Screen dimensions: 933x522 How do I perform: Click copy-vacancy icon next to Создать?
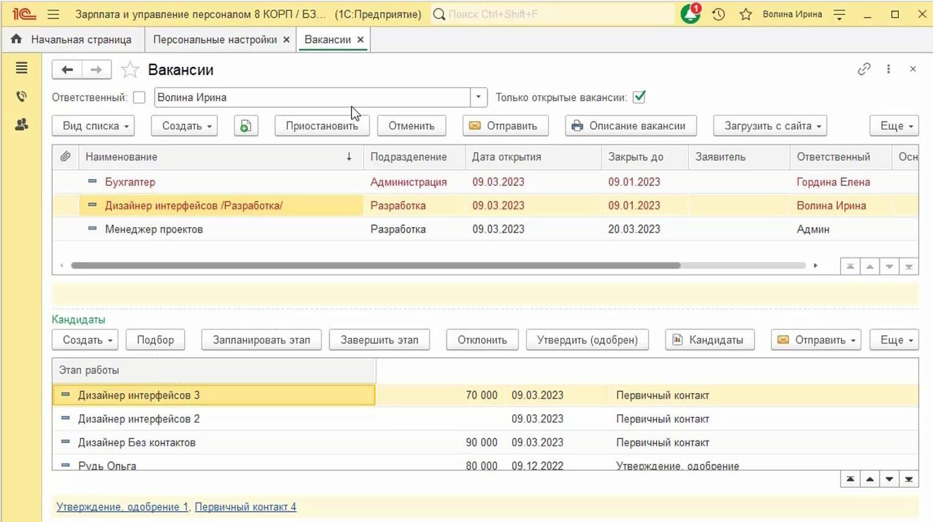coord(246,125)
